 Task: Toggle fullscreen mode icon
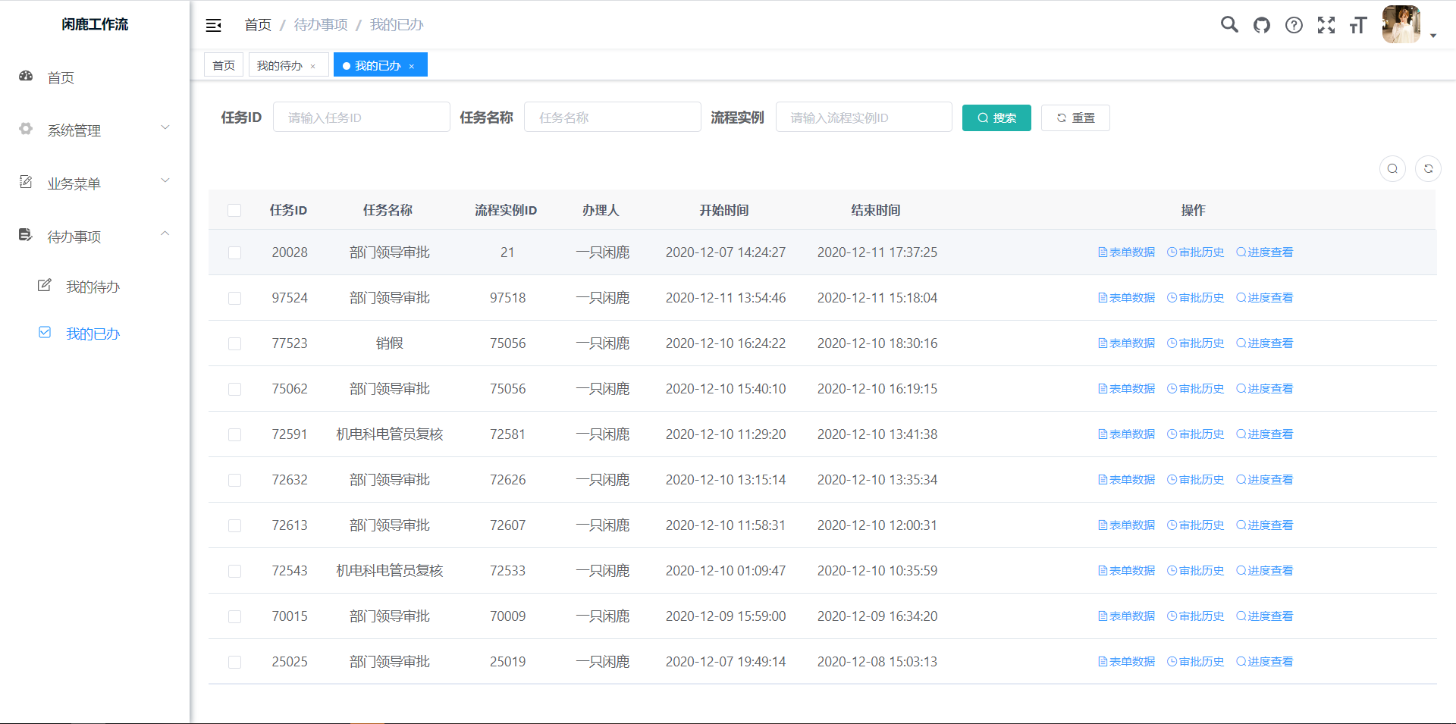(x=1326, y=25)
